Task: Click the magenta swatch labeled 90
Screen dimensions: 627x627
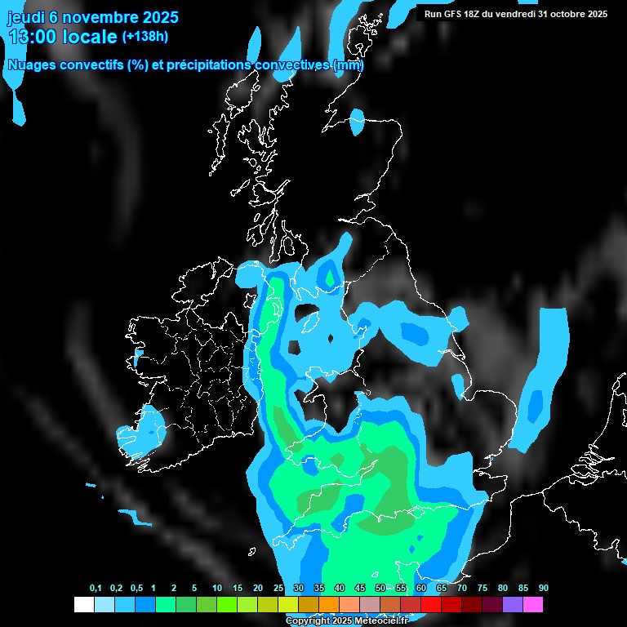Action: (x=533, y=604)
